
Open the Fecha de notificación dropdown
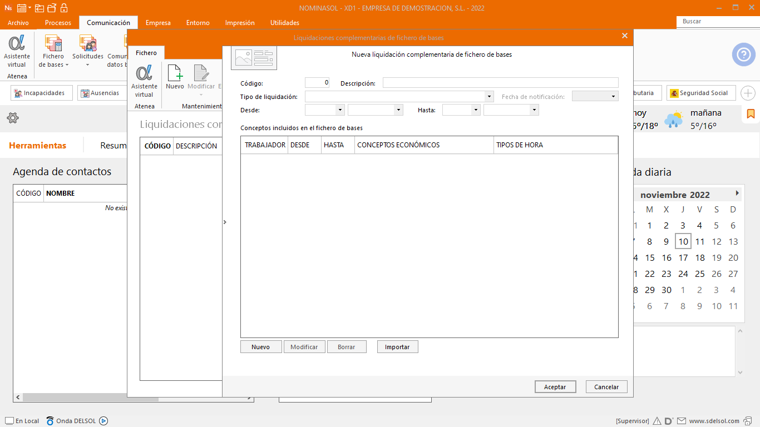(x=614, y=97)
